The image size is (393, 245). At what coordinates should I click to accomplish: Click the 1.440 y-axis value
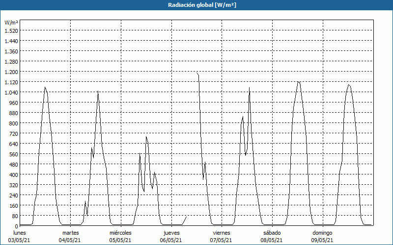[x=11, y=41]
